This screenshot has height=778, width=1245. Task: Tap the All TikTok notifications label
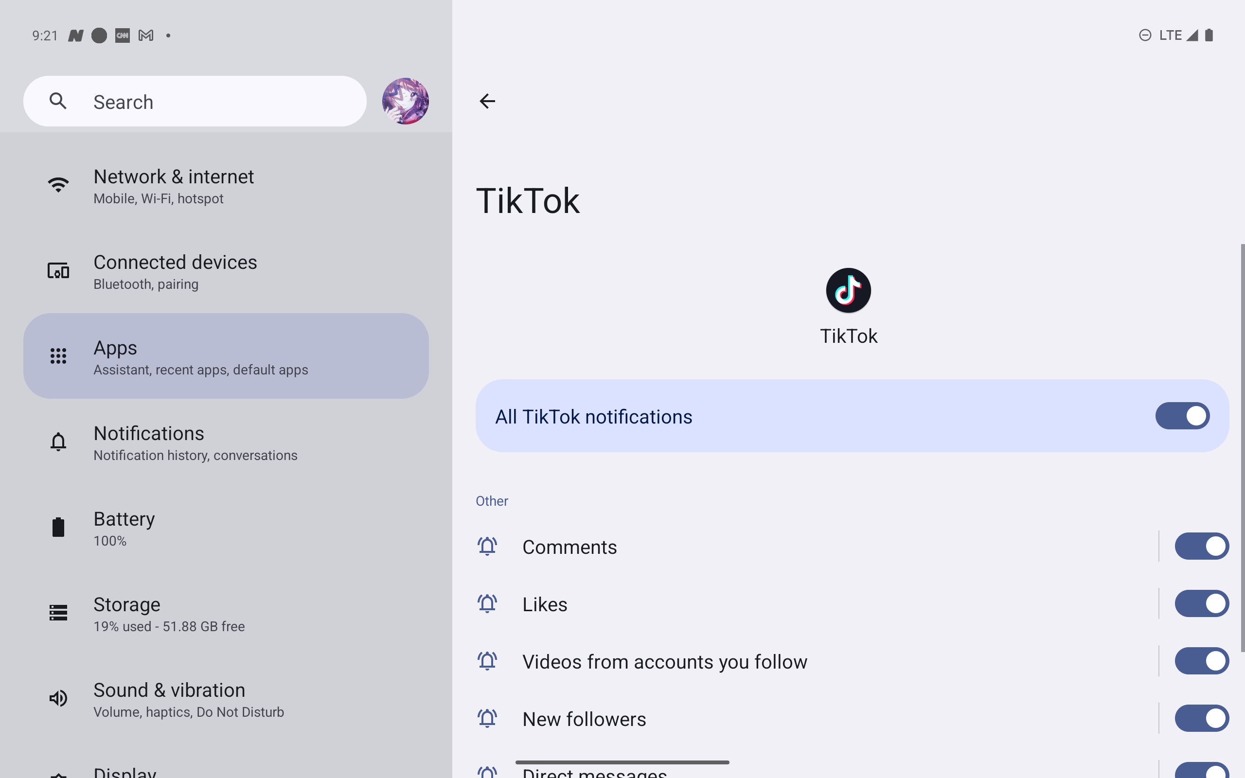[593, 417]
